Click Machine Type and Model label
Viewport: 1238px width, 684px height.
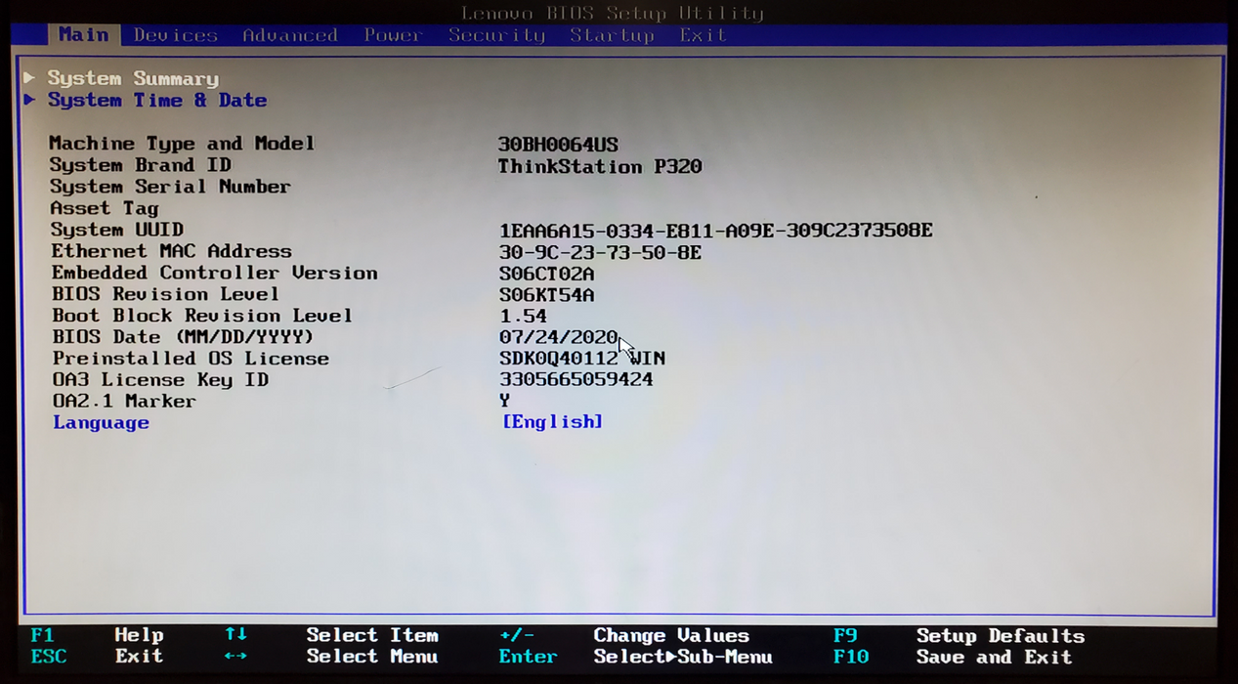pos(182,144)
